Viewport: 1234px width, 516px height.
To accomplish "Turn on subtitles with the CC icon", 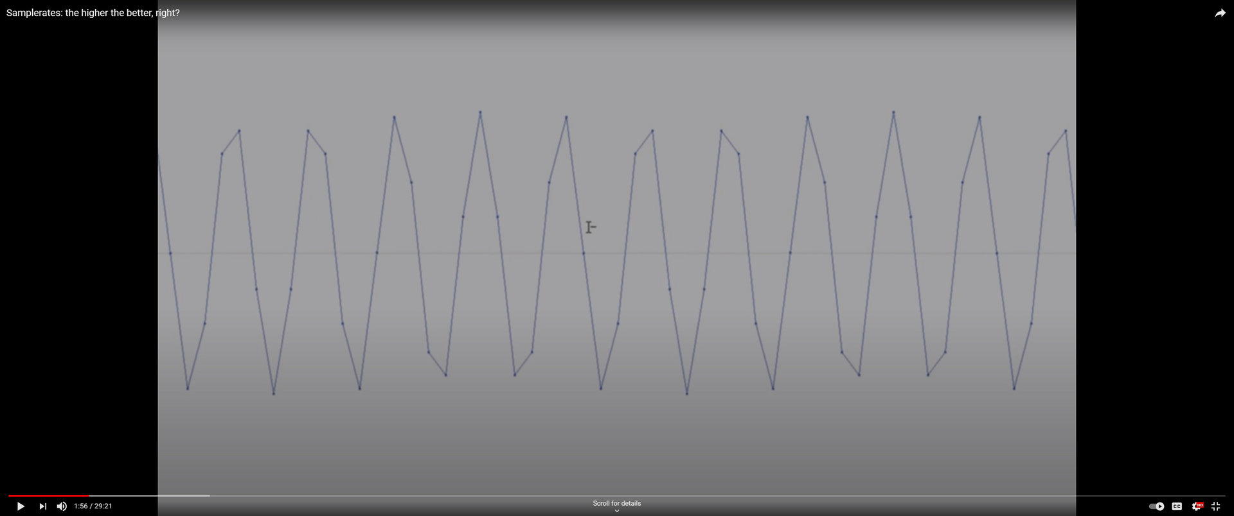I will 1177,506.
